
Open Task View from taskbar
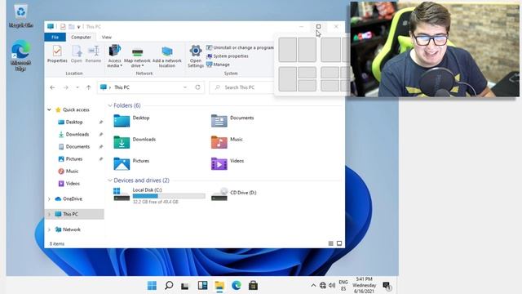pos(185,286)
